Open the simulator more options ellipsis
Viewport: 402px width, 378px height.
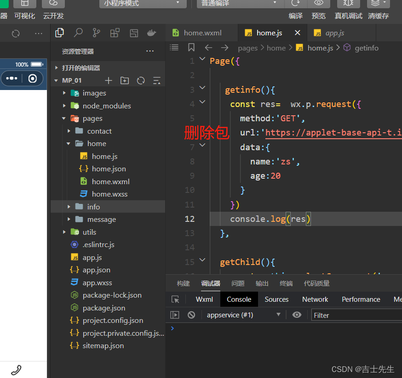tap(39, 33)
